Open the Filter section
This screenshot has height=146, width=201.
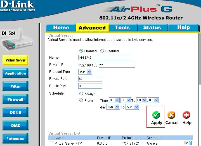[x=15, y=86]
